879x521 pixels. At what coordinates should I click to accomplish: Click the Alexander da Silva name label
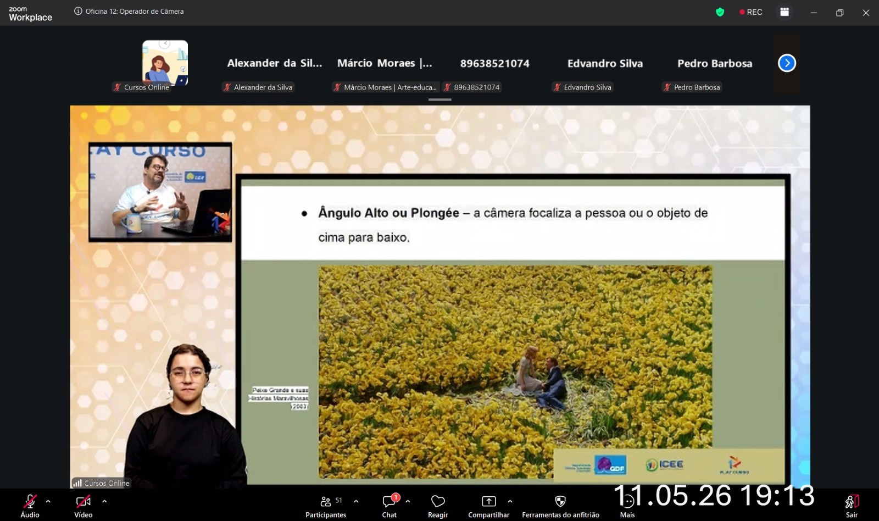click(x=258, y=87)
